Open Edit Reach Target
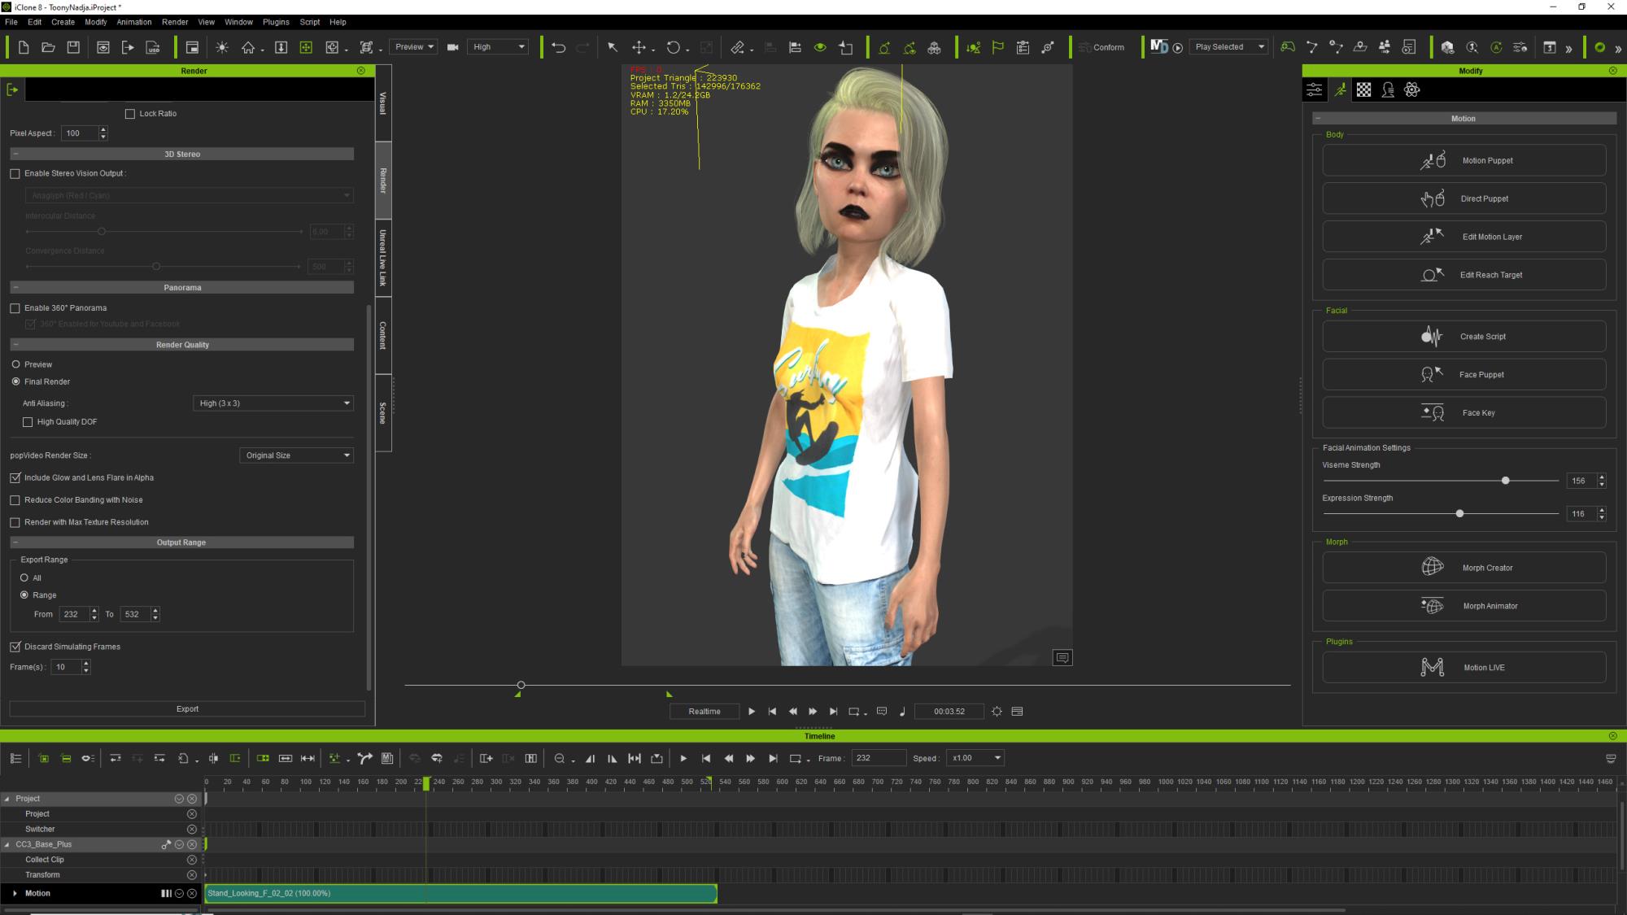Image resolution: width=1627 pixels, height=915 pixels. [x=1464, y=275]
